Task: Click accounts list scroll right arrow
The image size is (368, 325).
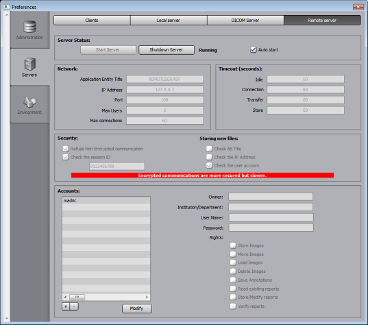Action: (x=147, y=297)
